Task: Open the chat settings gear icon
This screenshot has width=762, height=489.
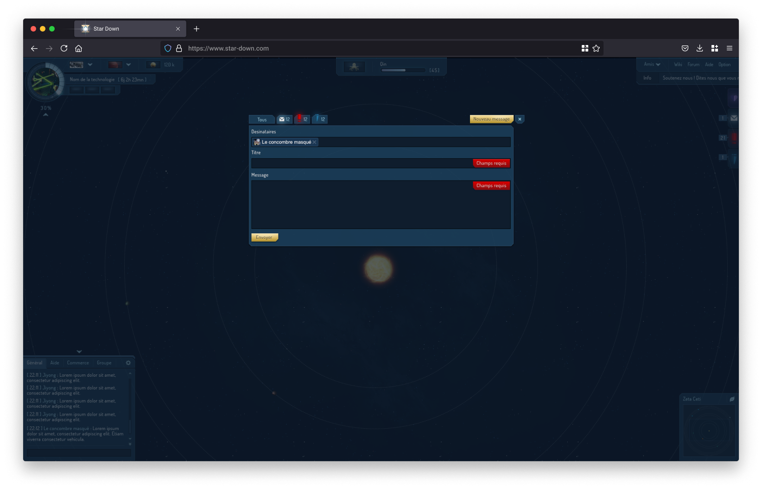Action: click(128, 363)
